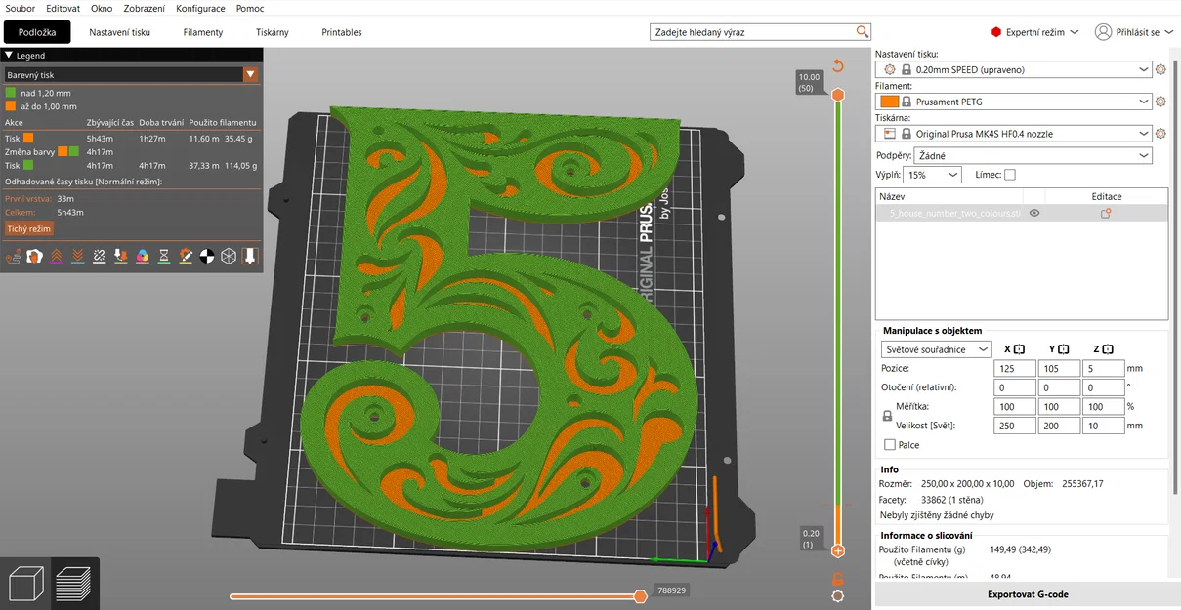Screen dimensions: 1181x610
Task: Open the Výplň 15% dropdown
Action: click(932, 175)
